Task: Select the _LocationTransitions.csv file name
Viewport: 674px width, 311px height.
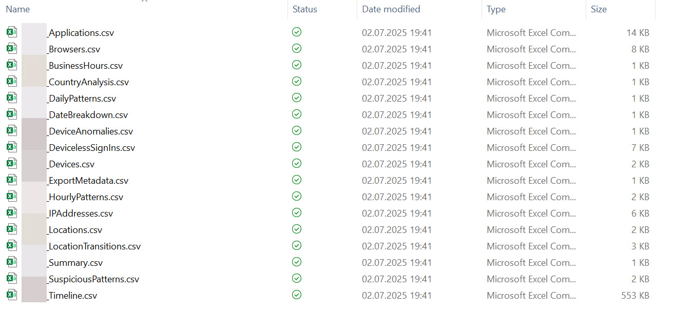Action: point(94,246)
